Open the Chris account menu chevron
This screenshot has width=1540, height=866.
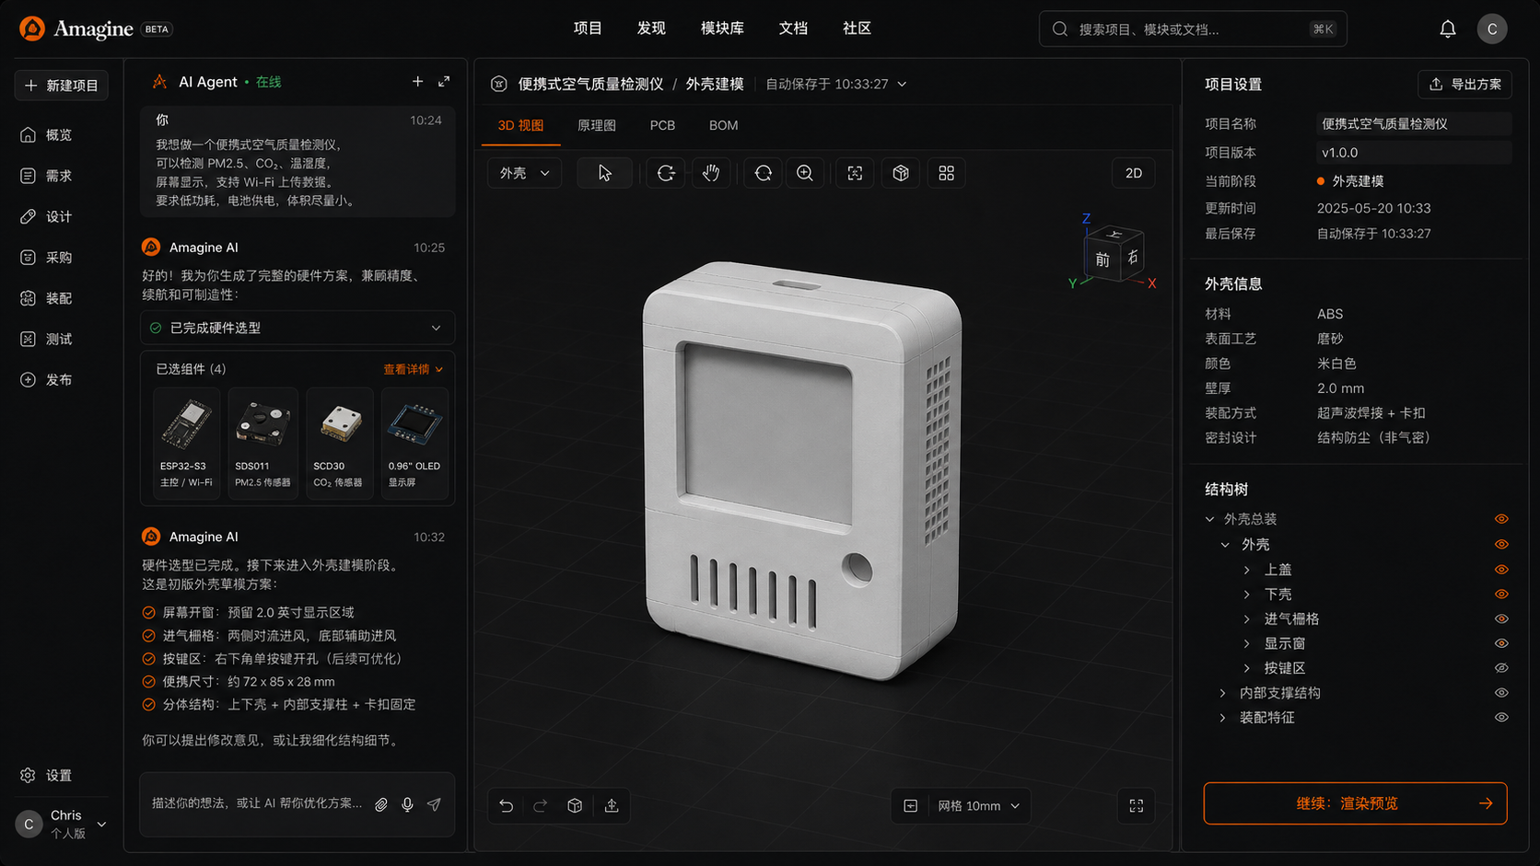[x=102, y=824]
